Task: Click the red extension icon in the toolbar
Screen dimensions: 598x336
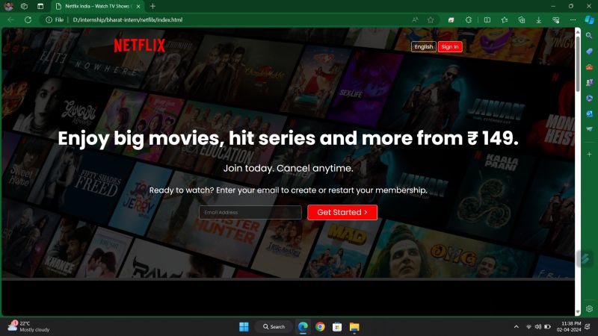Action: pyautogui.click(x=451, y=20)
